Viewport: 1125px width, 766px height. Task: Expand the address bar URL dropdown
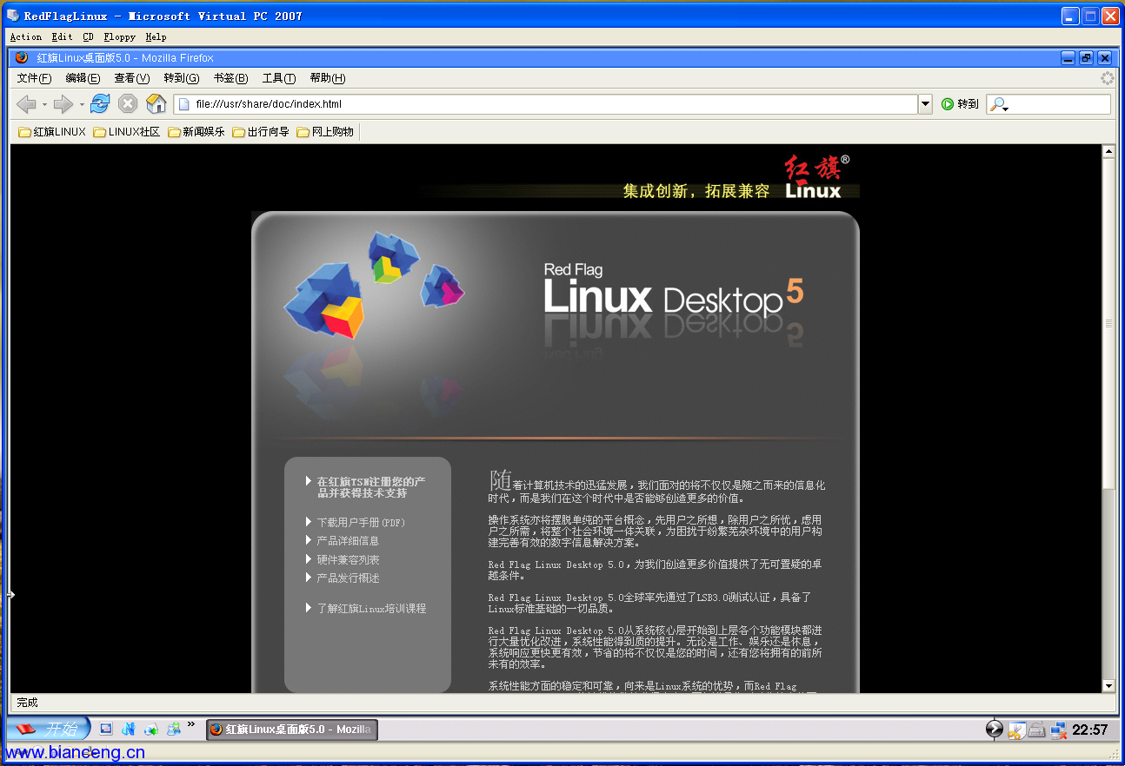925,104
